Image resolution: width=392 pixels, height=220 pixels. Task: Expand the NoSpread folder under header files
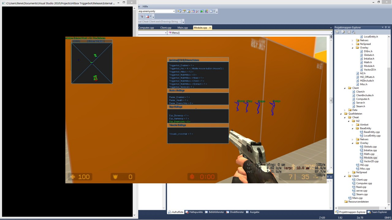352,44
